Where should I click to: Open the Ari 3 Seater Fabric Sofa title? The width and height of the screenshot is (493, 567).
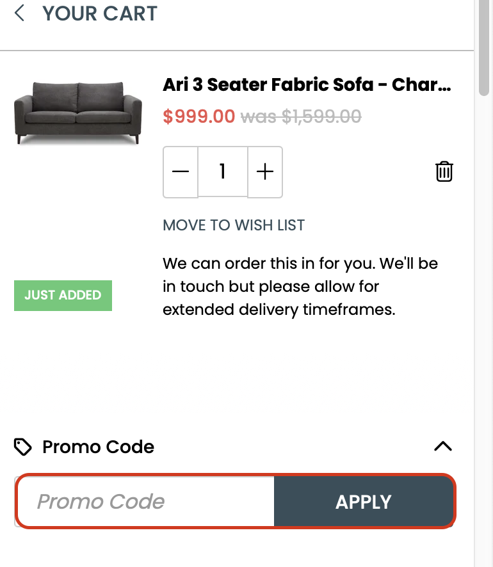coord(307,84)
